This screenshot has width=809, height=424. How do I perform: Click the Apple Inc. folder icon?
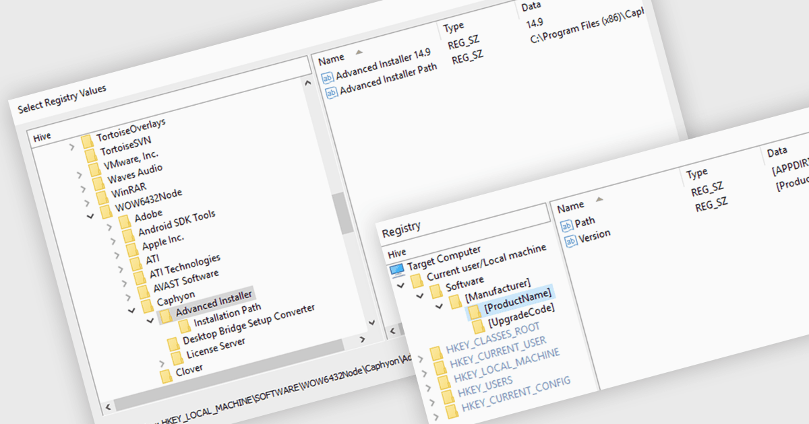tap(131, 249)
